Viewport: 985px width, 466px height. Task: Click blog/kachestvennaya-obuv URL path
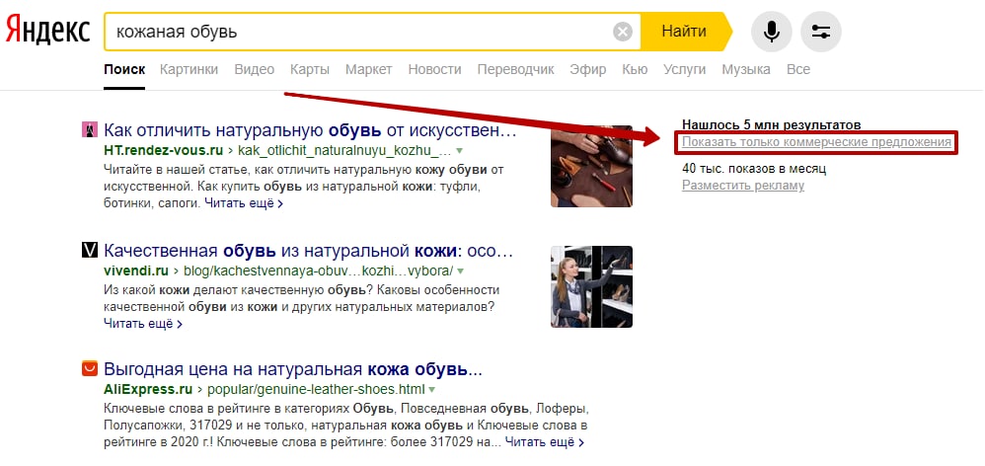[318, 272]
